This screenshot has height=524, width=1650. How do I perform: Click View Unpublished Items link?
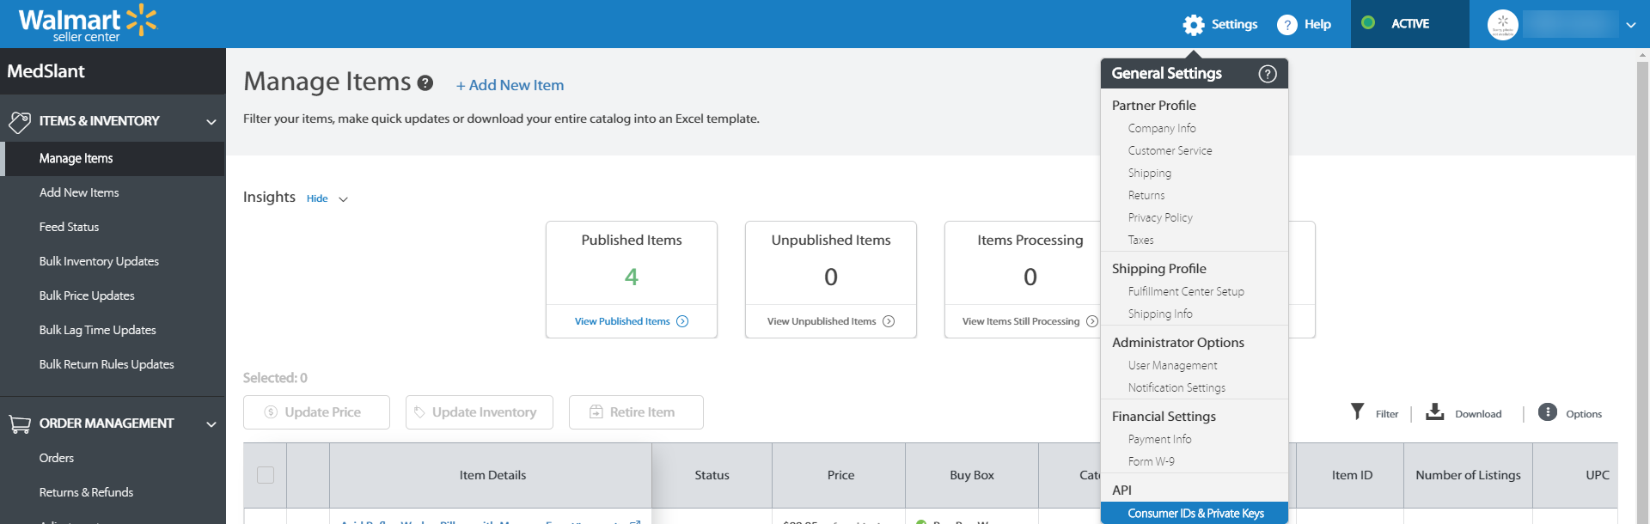click(822, 321)
